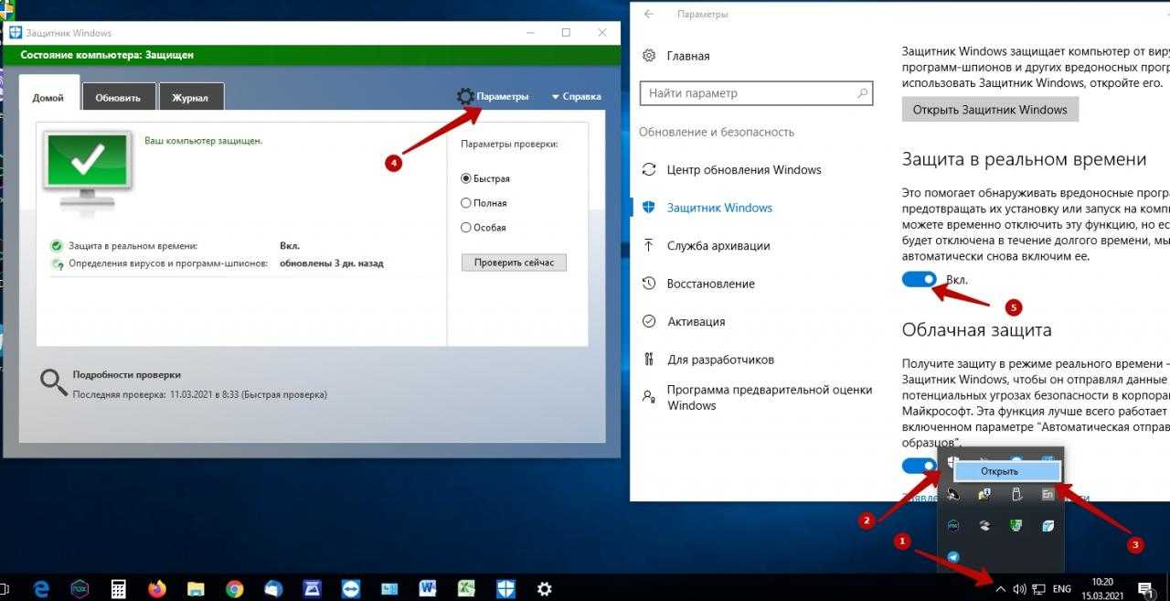Switch to the Обновить tab
The image size is (1170, 601).
[119, 98]
